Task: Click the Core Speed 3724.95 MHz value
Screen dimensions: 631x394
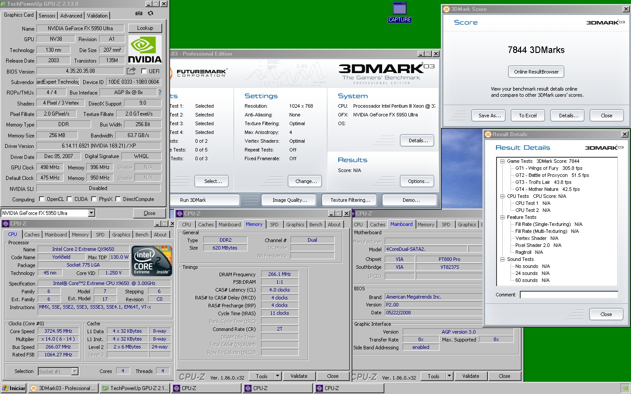Action: (x=58, y=331)
